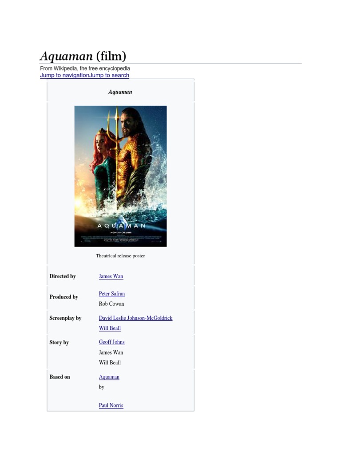Click plain 'Will Beall' under Story by
341x455 pixels.
pos(110,363)
